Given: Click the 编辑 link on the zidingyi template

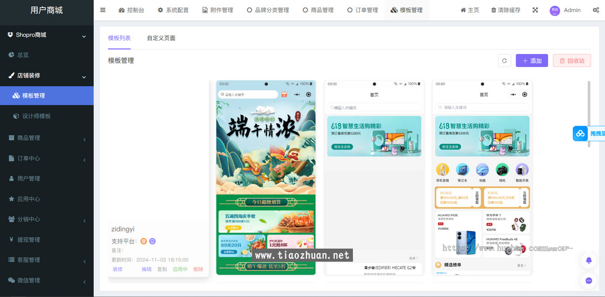Looking at the screenshot, I should (x=146, y=269).
